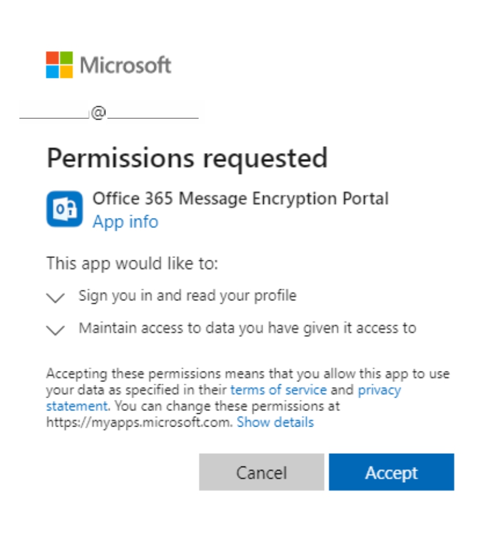497x535 pixels.
Task: Click the 'Office 365 Message Encryption Portal' app name
Action: [x=240, y=199]
